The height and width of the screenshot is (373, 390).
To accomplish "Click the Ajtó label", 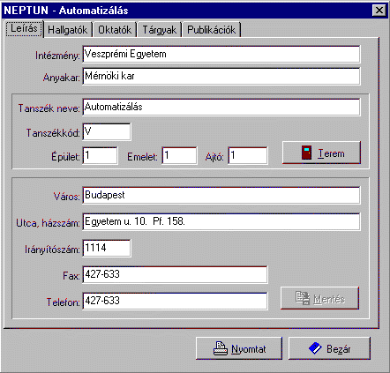I will [x=214, y=157].
